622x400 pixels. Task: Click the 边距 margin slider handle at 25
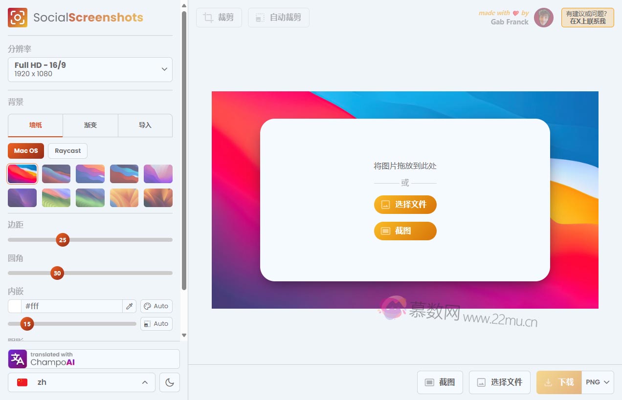point(63,240)
